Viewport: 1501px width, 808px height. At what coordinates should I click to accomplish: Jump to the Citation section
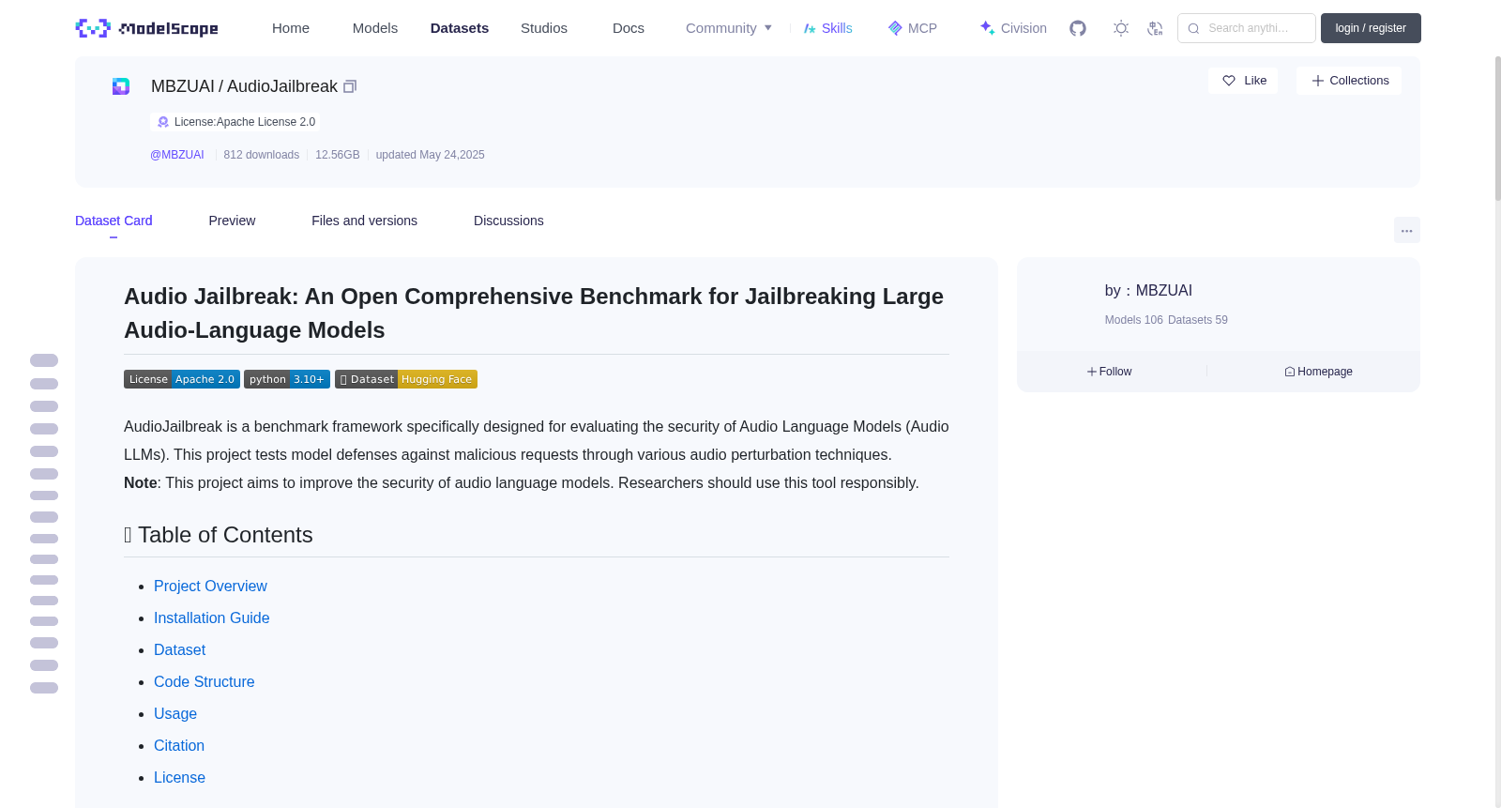[x=179, y=745]
